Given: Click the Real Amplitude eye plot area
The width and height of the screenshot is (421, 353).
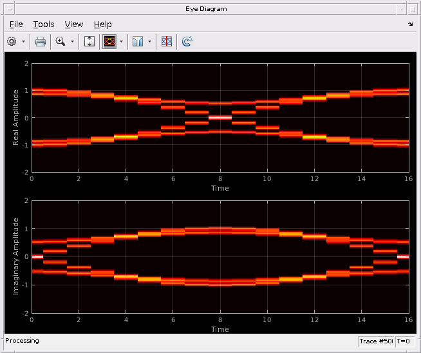Looking at the screenshot, I should pyautogui.click(x=220, y=118).
